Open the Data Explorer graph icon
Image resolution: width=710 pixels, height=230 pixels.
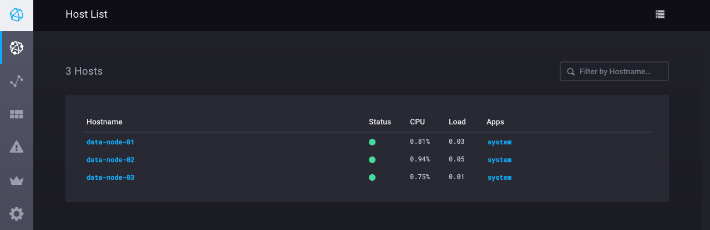tap(17, 81)
